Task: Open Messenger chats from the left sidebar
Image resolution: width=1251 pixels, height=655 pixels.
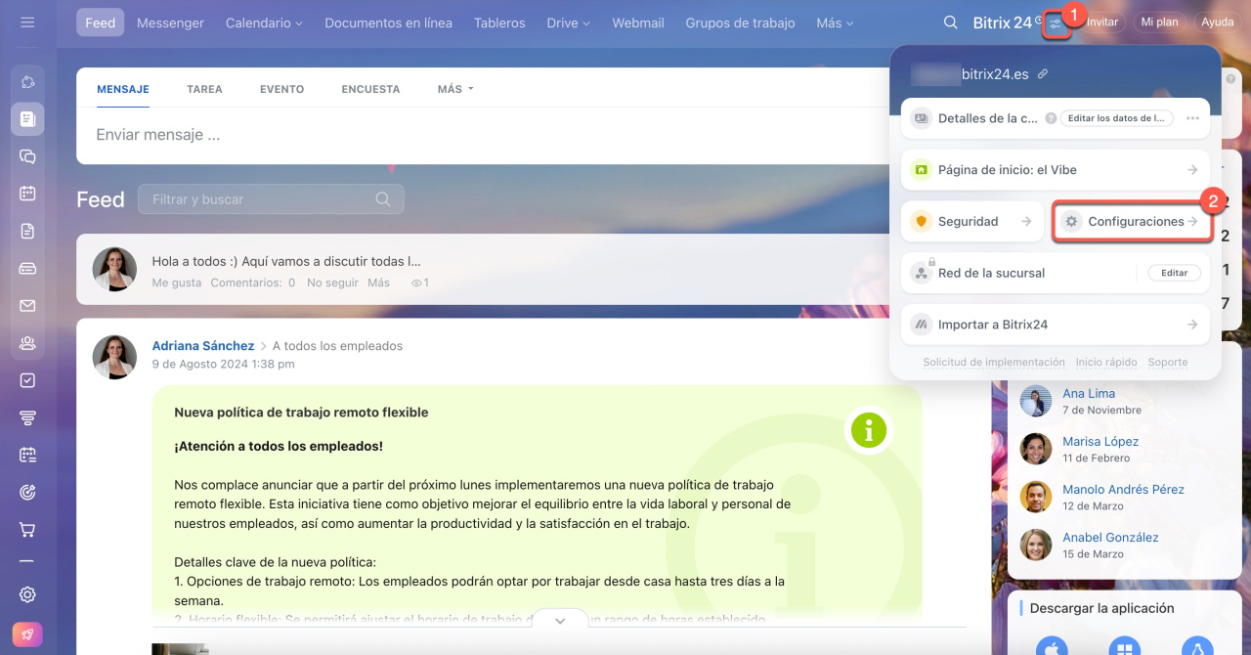Action: coord(27,156)
